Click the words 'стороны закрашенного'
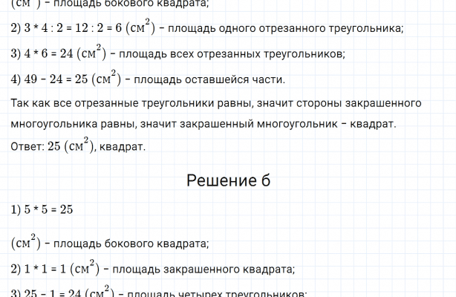 (x=385, y=102)
